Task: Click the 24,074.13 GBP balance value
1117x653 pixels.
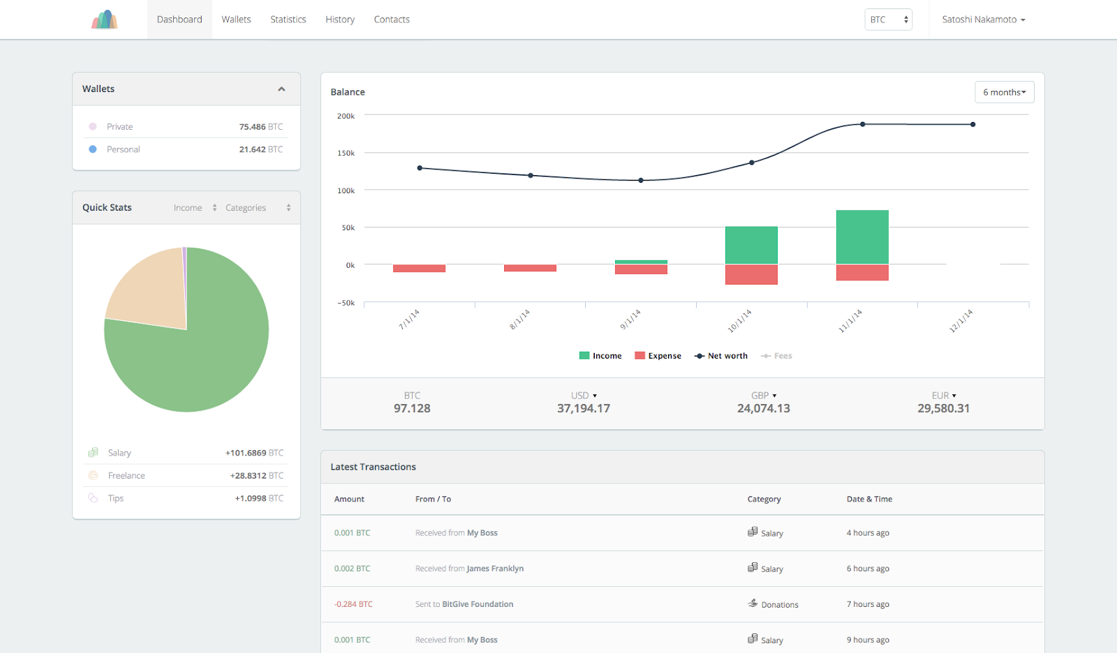Action: pos(764,408)
